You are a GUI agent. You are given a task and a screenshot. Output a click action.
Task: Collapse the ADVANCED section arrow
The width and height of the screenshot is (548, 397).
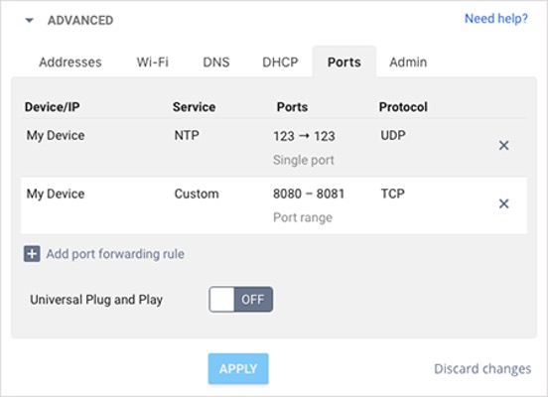(30, 20)
